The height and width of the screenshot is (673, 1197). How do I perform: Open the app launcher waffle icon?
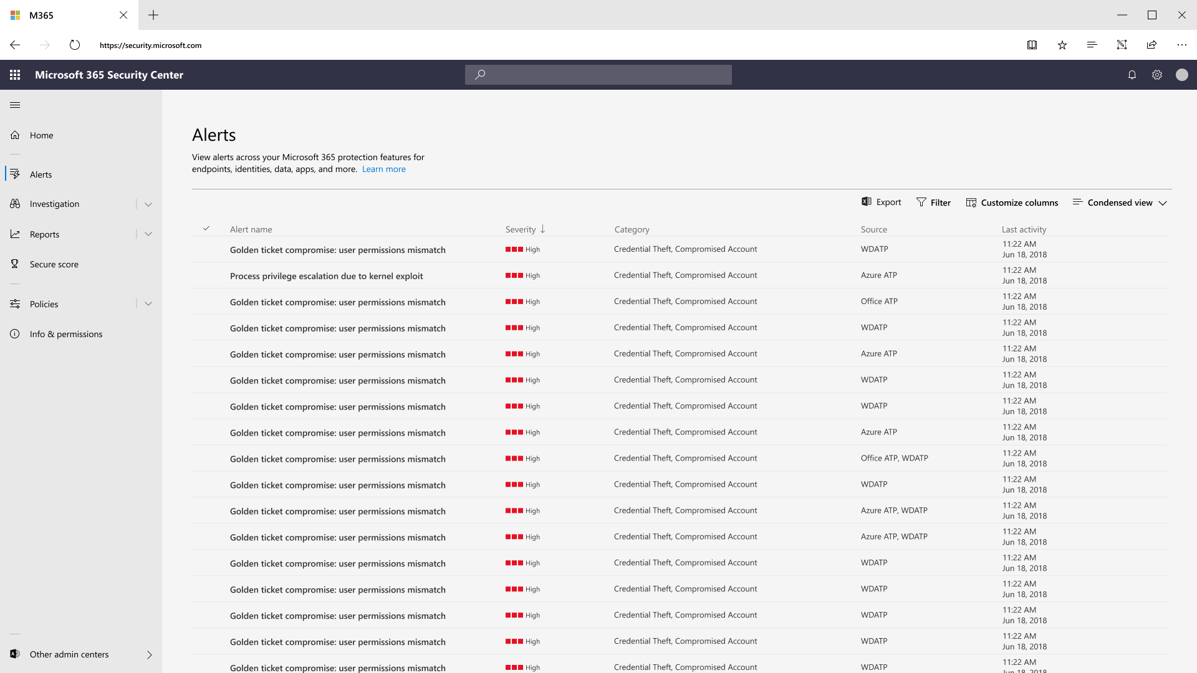click(15, 75)
